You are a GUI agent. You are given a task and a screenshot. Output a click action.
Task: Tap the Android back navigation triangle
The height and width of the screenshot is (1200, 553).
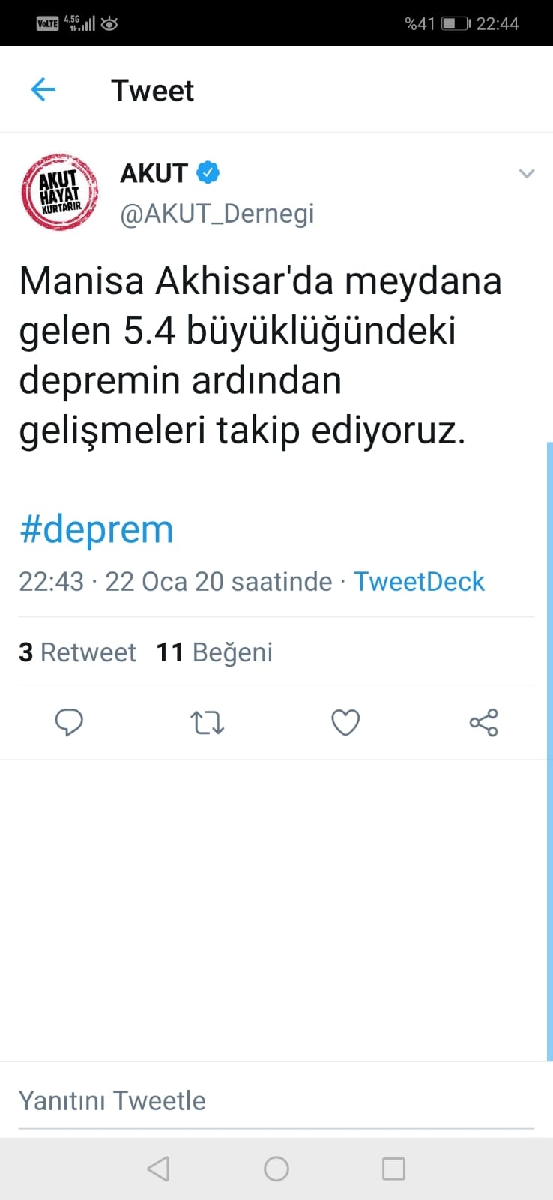(158, 1168)
